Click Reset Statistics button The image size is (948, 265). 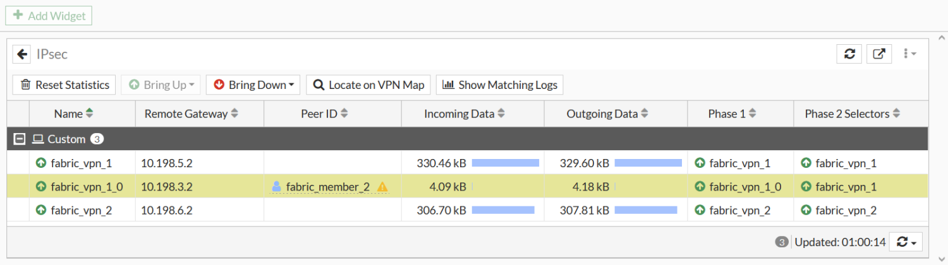(x=64, y=85)
